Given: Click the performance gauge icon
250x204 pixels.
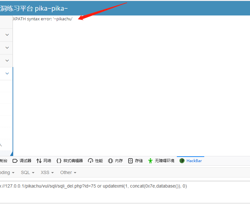Looking at the screenshot, I should coord(91,161).
